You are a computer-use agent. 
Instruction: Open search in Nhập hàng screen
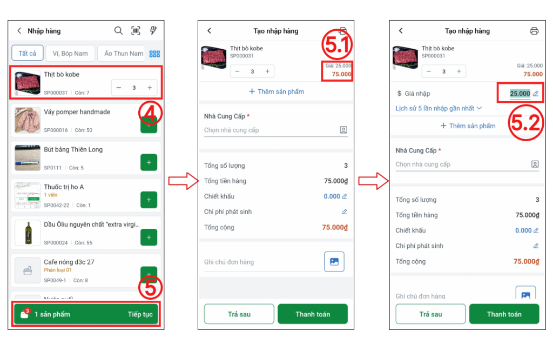tap(118, 31)
